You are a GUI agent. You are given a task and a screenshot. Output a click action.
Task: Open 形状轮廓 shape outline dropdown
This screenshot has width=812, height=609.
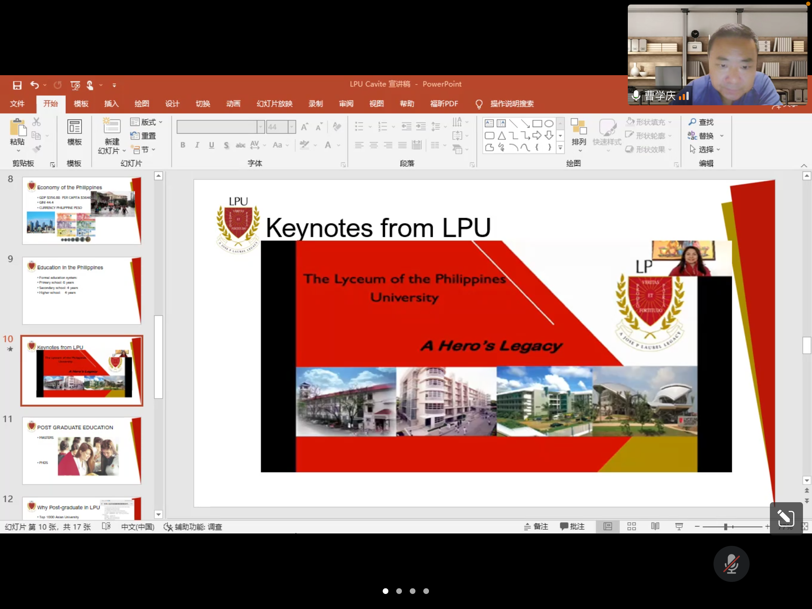(x=649, y=136)
